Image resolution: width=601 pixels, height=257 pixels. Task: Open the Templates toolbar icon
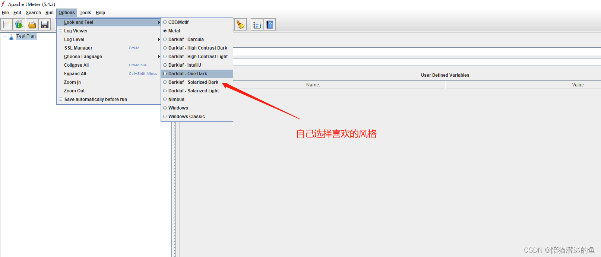tap(19, 25)
